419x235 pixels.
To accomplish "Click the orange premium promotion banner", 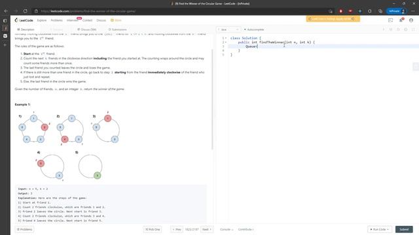I will click(x=333, y=19).
